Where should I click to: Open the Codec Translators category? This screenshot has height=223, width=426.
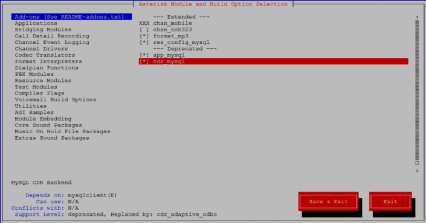[x=45, y=55]
